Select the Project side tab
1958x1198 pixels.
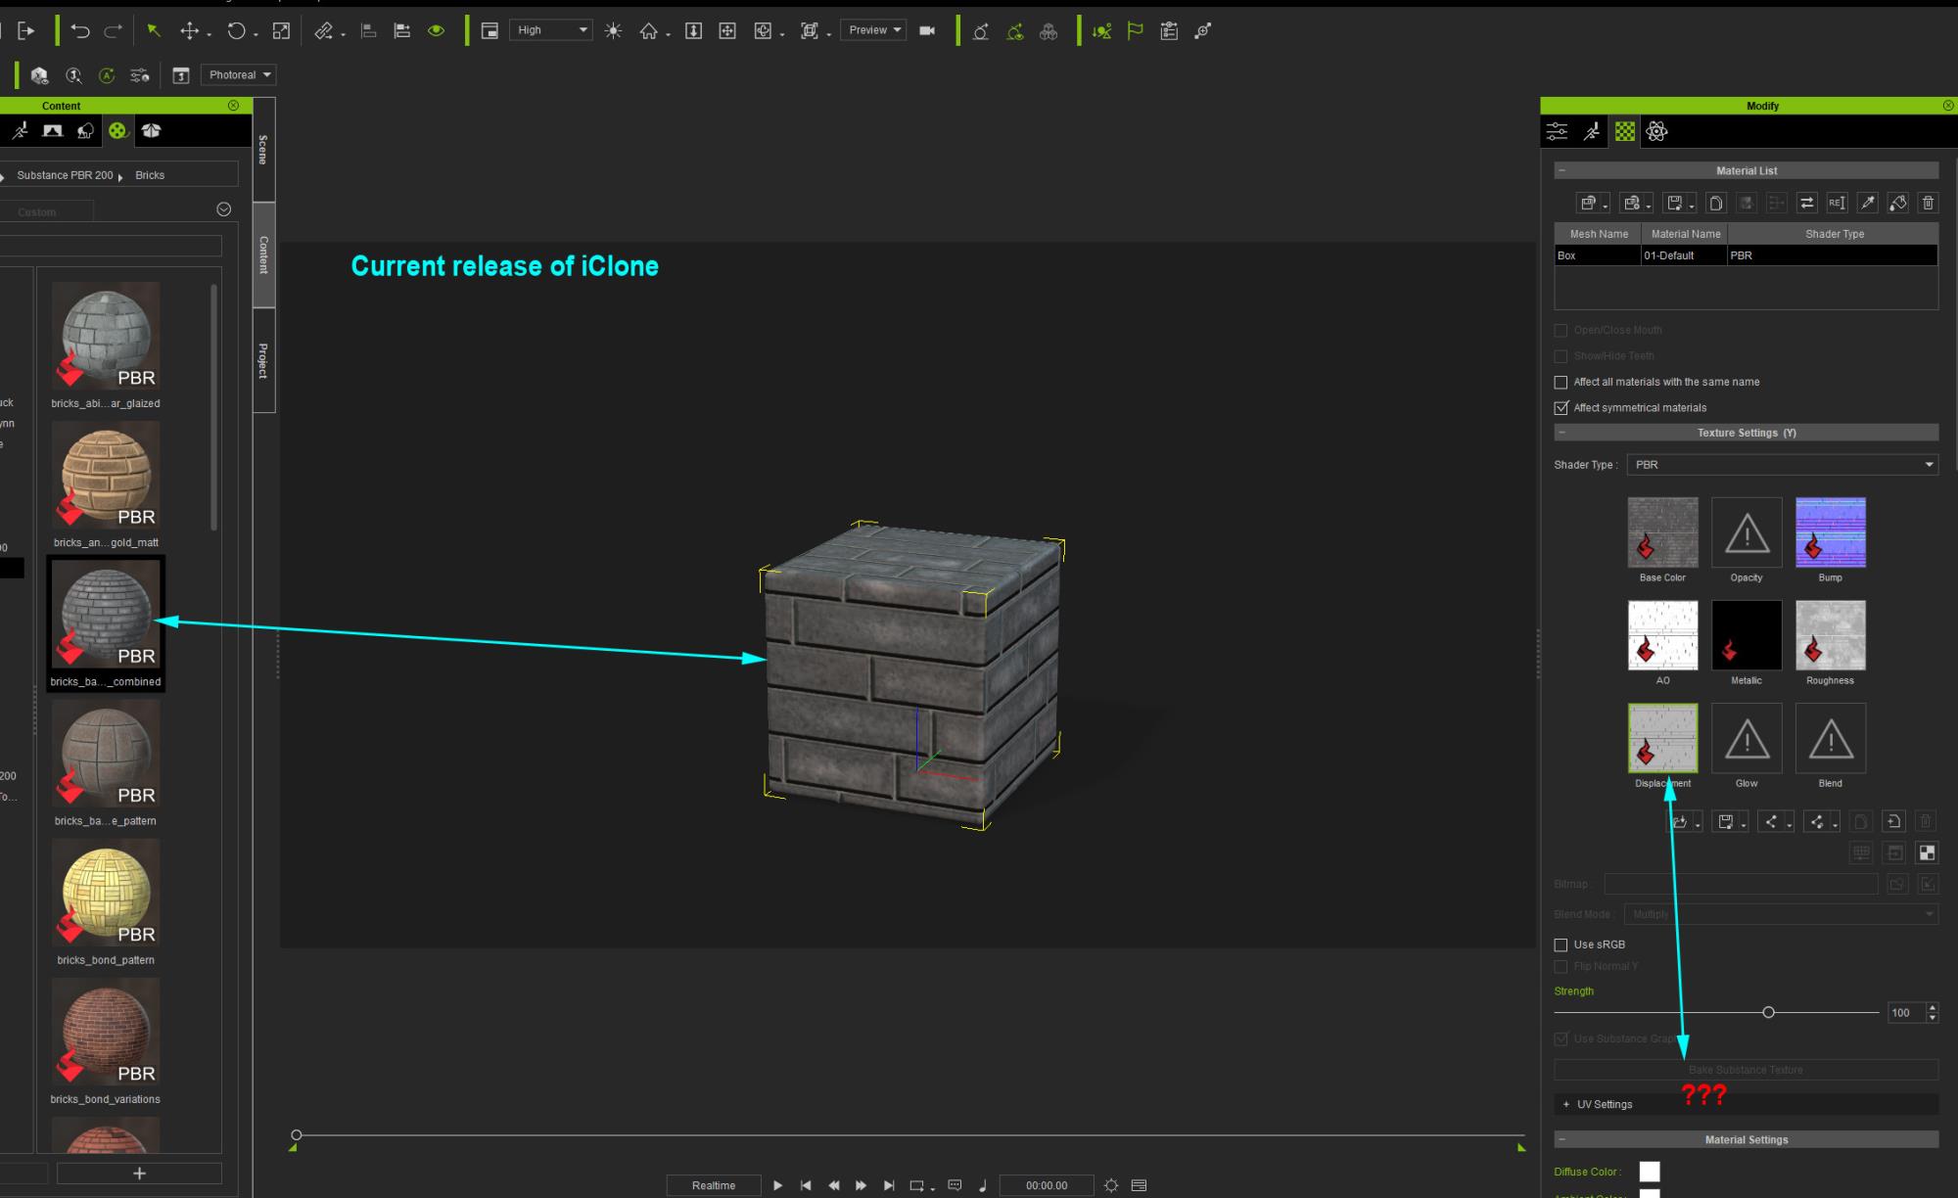coord(263,360)
